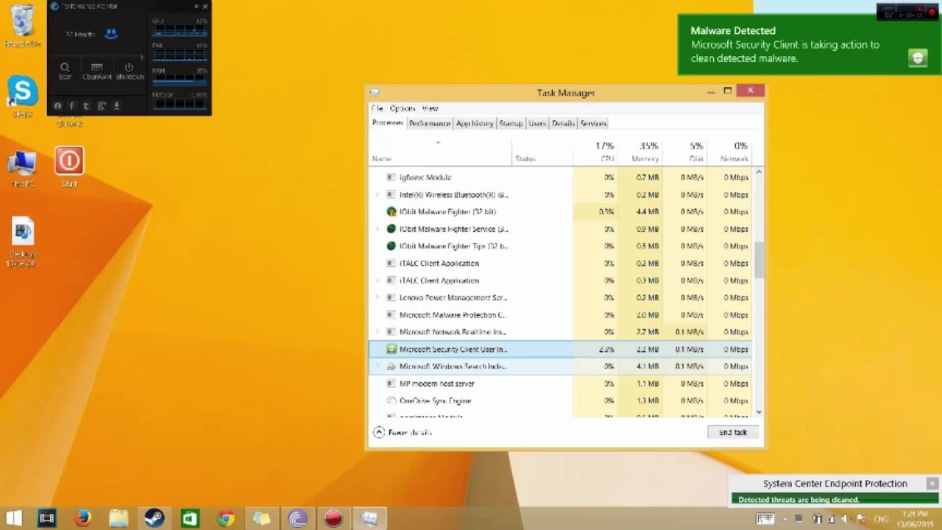The height and width of the screenshot is (530, 942).
Task: Select the IObit Malware Fighter (32 bit) process
Action: (x=561, y=212)
